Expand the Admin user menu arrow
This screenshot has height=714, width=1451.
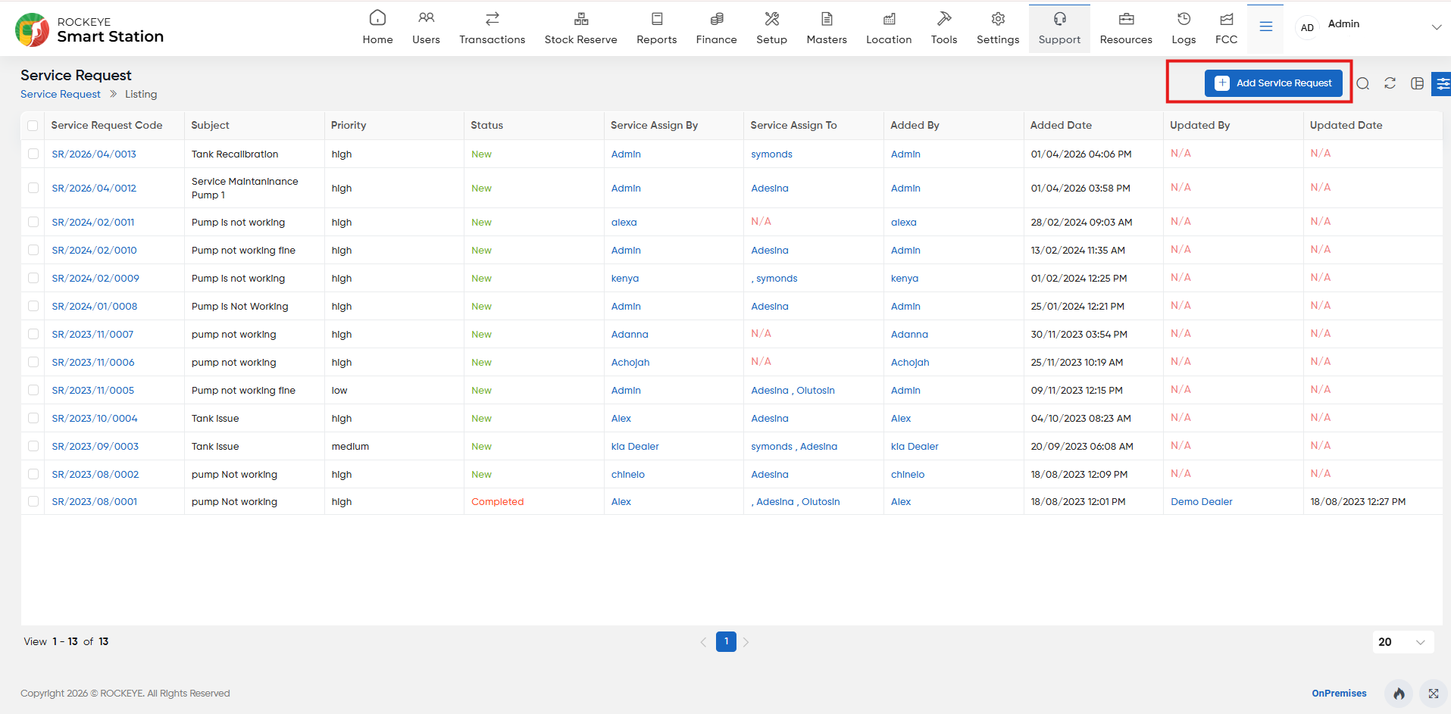[1436, 27]
